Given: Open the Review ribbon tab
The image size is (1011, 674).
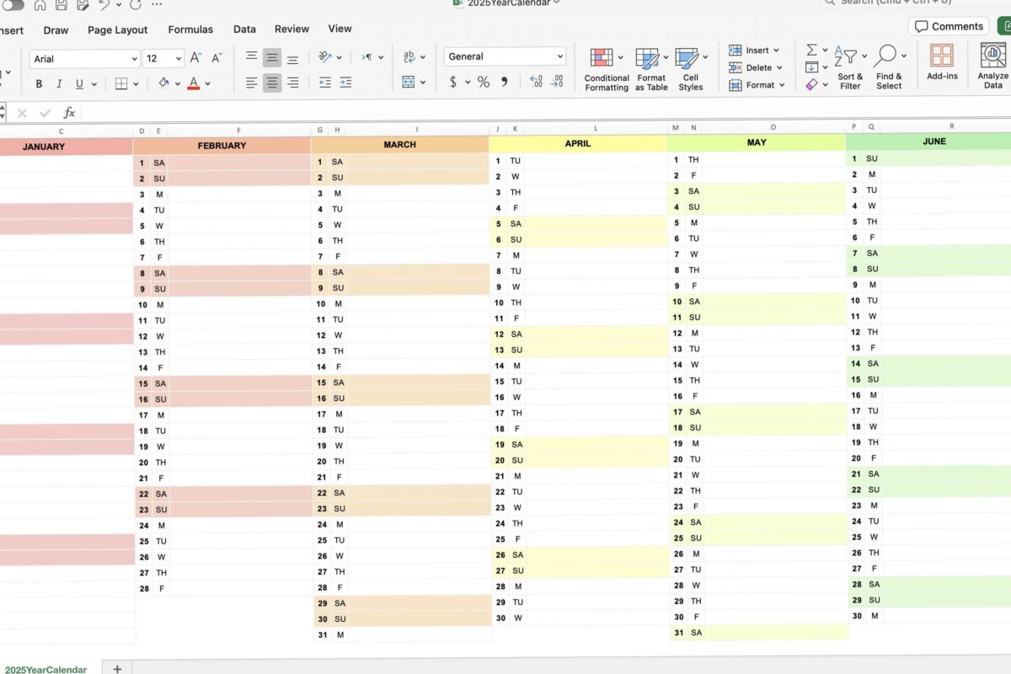Looking at the screenshot, I should [x=292, y=28].
